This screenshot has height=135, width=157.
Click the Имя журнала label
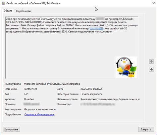tap(13, 84)
